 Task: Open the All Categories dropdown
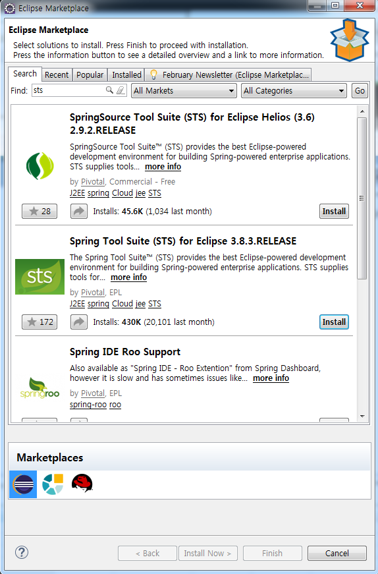294,91
